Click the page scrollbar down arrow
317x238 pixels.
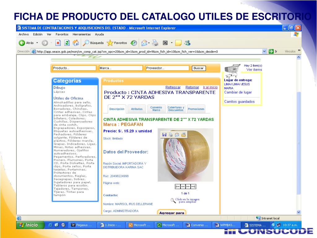click(299, 212)
